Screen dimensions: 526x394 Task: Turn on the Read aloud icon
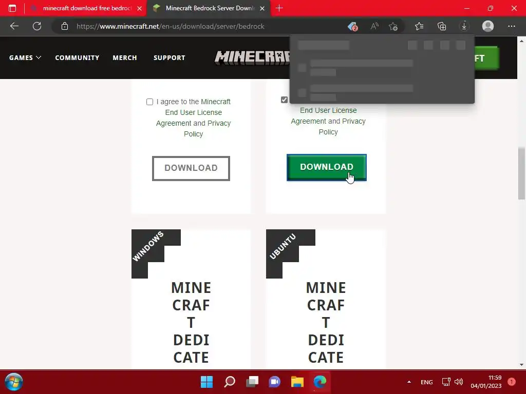374,26
